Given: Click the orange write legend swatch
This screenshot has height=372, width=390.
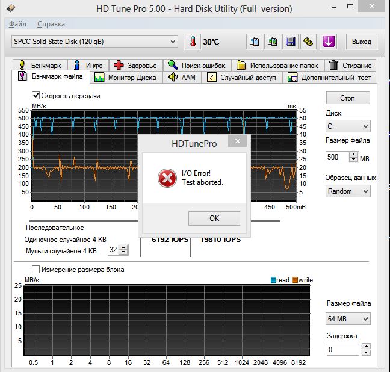Looking at the screenshot, I should click(296, 280).
